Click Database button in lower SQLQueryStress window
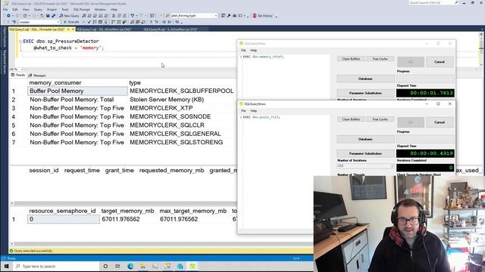This screenshot has width=485, height=272. 365,139
